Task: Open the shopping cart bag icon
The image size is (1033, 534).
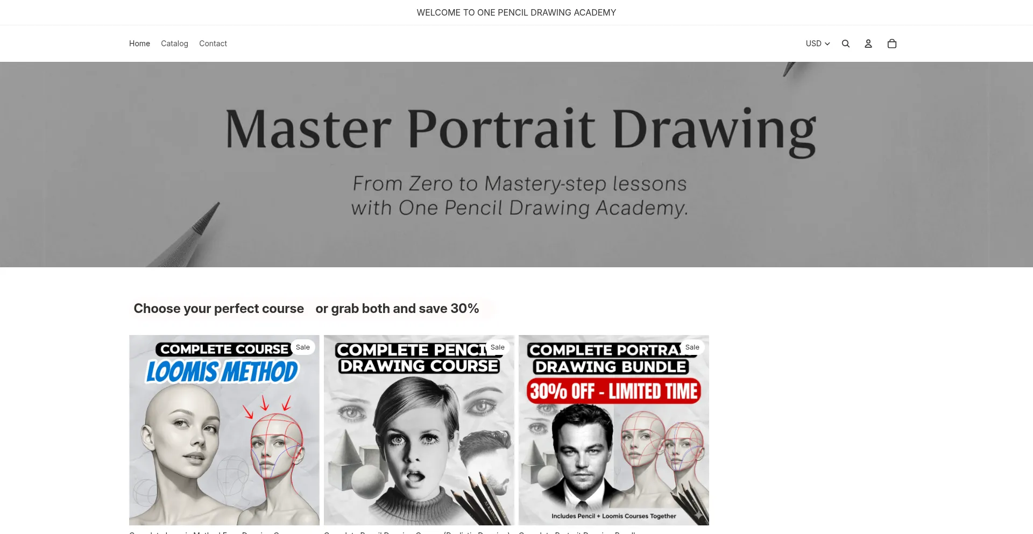Action: pyautogui.click(x=892, y=44)
